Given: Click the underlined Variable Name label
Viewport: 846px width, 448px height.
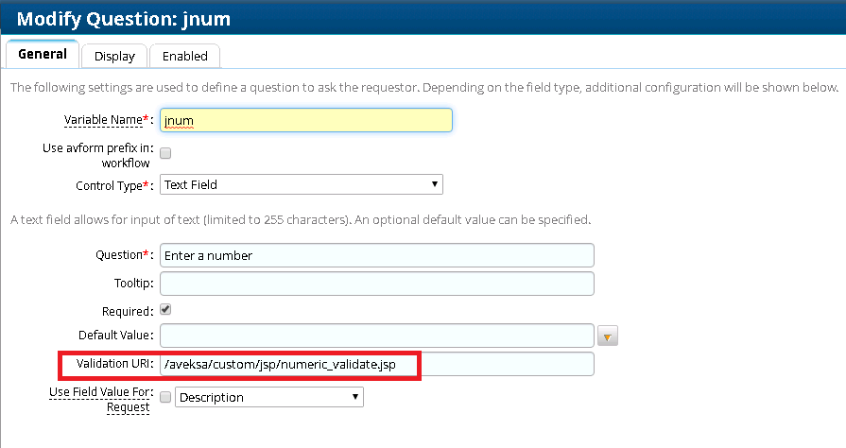Looking at the screenshot, I should [102, 120].
